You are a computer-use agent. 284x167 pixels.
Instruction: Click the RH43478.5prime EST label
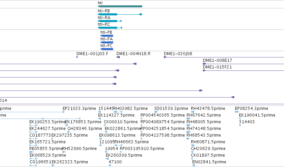click(208, 109)
